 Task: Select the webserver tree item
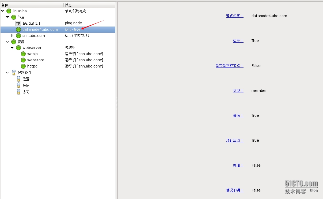click(x=32, y=48)
